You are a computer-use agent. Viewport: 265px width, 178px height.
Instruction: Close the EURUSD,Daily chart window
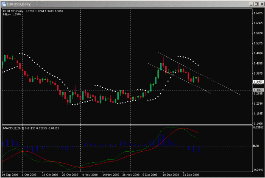[262, 4]
